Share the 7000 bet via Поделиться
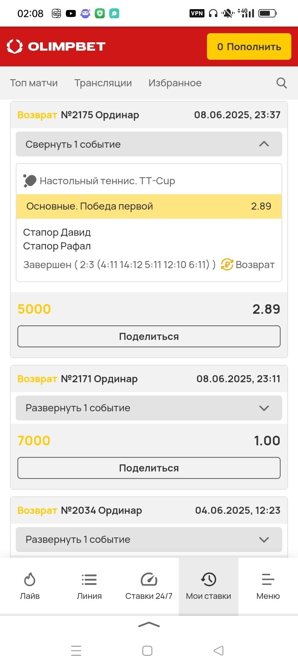The height and width of the screenshot is (669, 298). tap(149, 468)
